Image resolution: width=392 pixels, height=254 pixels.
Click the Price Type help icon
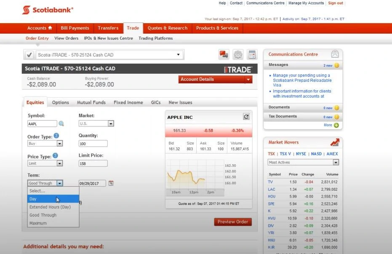pyautogui.click(x=55, y=155)
